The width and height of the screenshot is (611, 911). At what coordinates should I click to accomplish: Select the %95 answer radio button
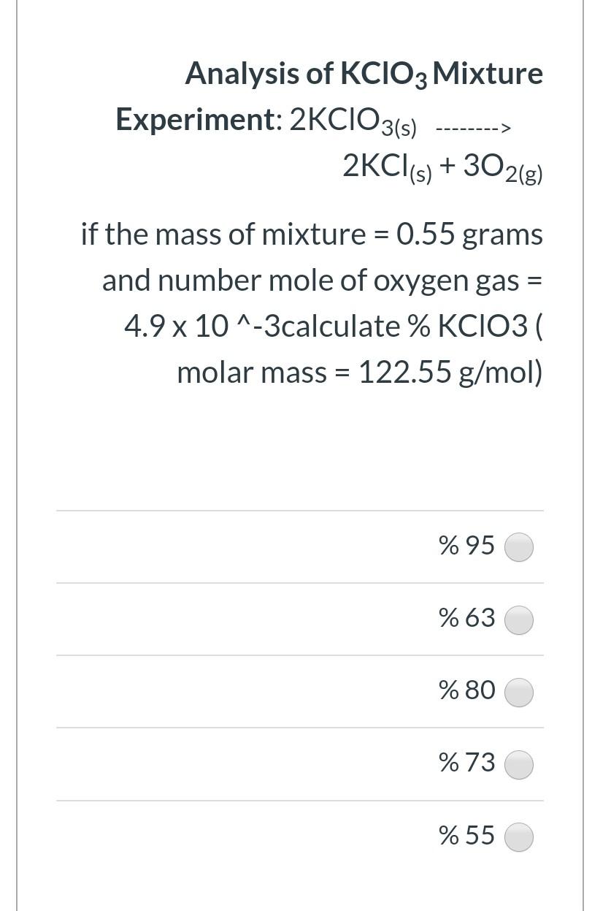(x=518, y=546)
